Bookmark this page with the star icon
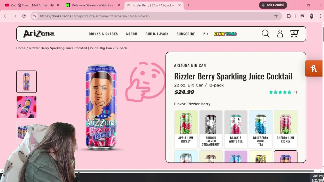The image size is (324, 182). coord(276,16)
